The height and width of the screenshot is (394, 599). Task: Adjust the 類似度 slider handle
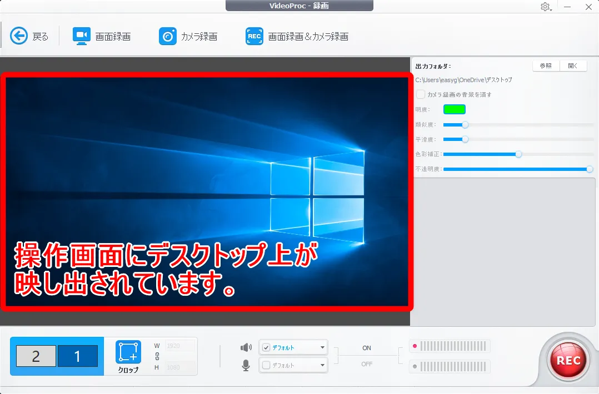click(x=465, y=125)
